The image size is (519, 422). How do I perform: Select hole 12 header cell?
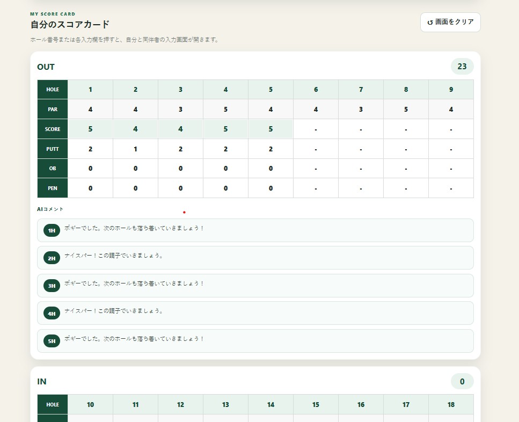pos(180,404)
